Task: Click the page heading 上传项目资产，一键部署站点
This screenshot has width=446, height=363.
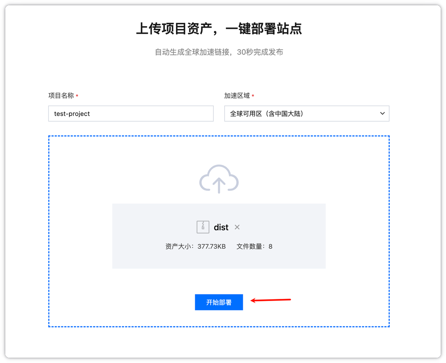Action: [219, 29]
